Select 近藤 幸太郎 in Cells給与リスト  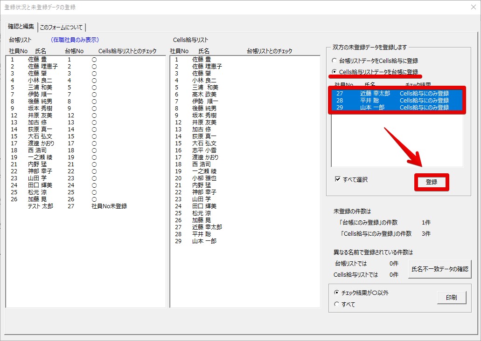(x=245, y=227)
